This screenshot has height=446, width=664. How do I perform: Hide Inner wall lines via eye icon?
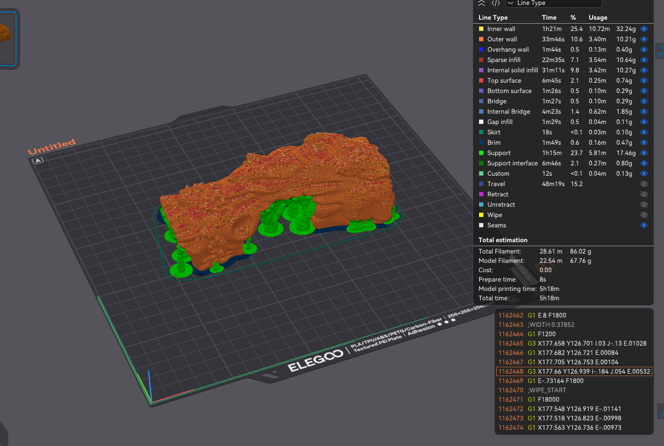click(x=644, y=29)
